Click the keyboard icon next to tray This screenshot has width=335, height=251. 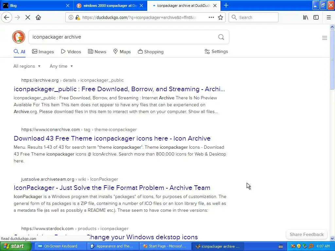tap(281, 246)
